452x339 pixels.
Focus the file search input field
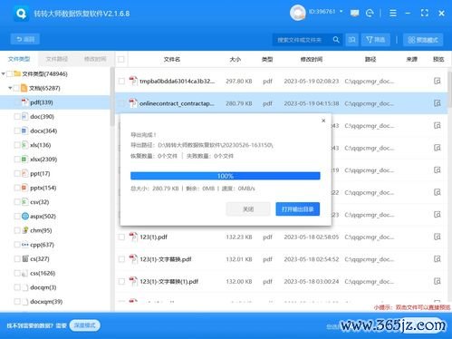[303, 40]
